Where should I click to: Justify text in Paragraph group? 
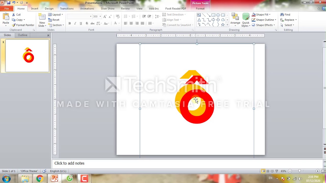pyautogui.click(x=142, y=23)
